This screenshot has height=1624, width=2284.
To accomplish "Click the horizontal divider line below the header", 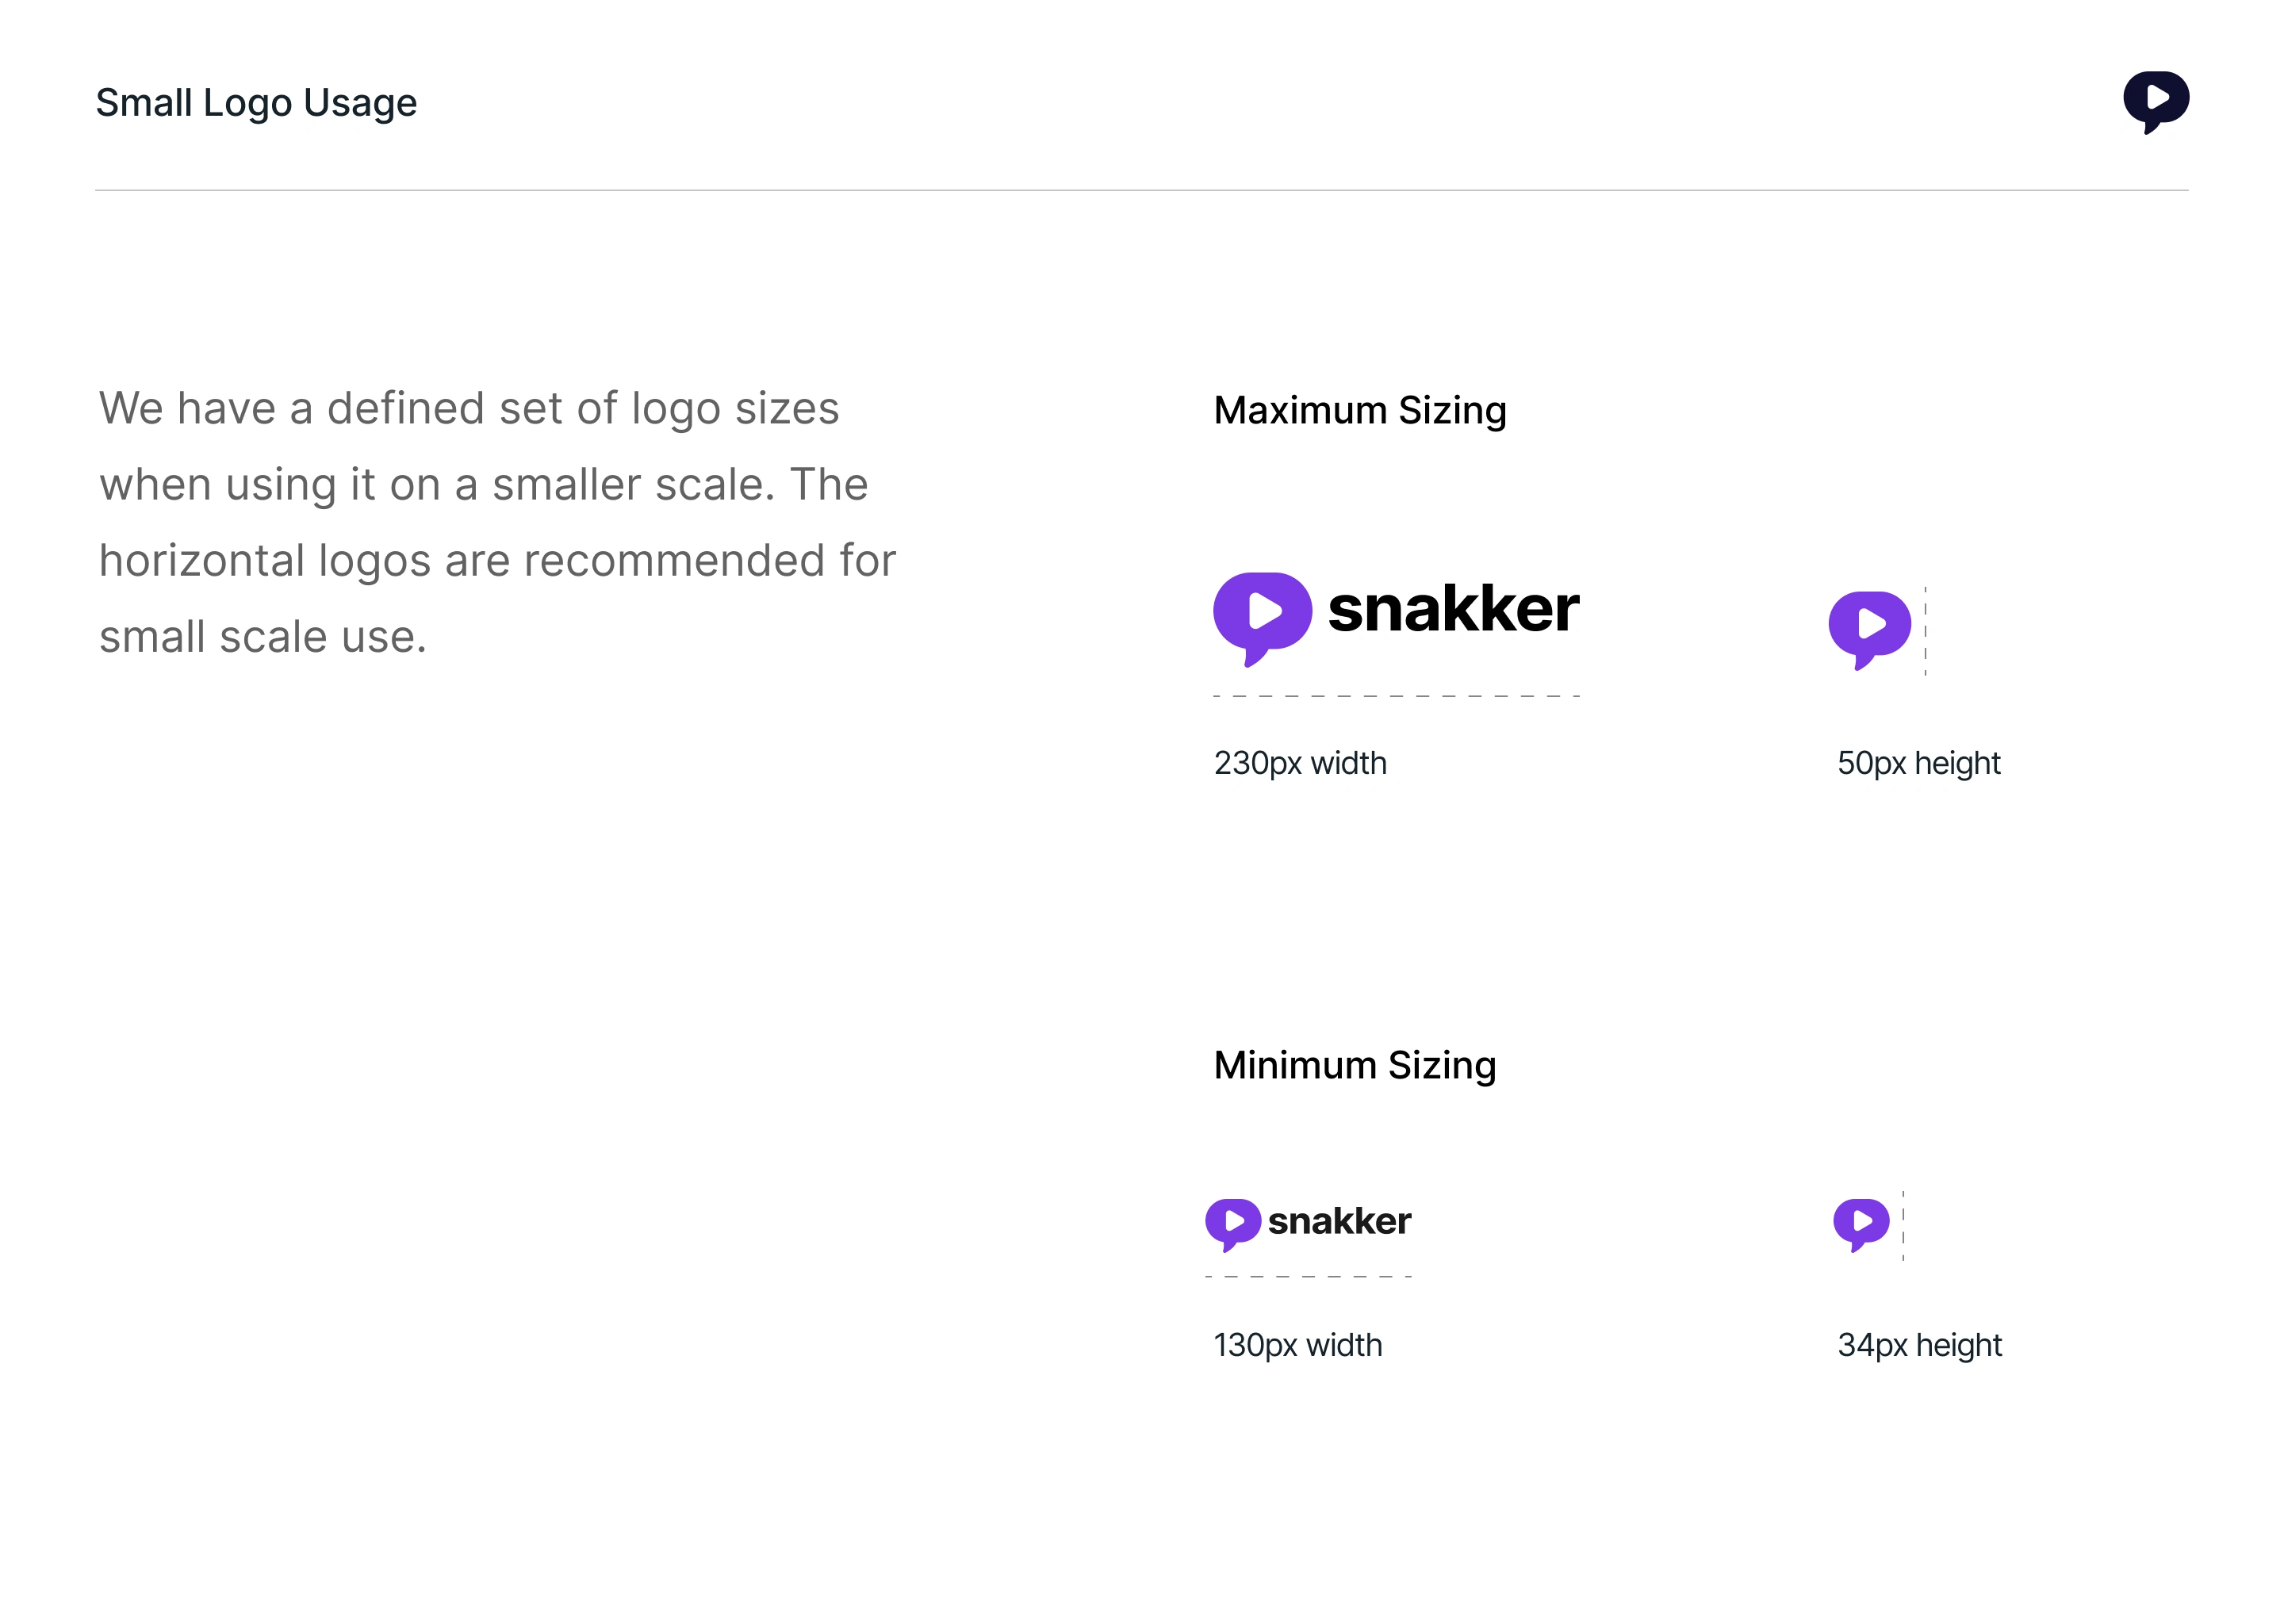I will pyautogui.click(x=1141, y=190).
